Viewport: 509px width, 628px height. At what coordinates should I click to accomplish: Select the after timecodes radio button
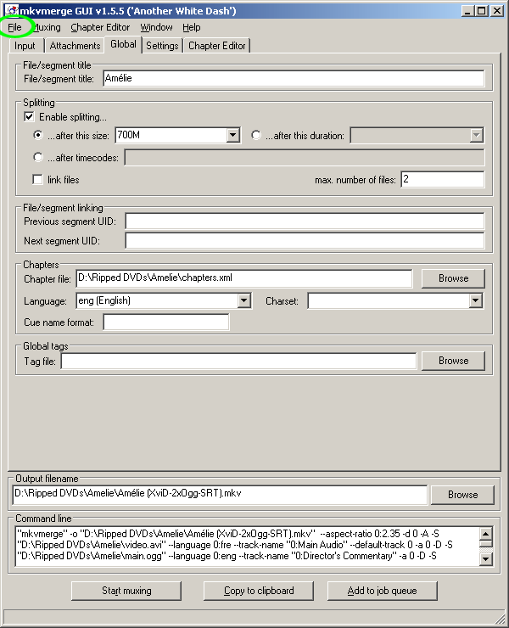pos(37,157)
